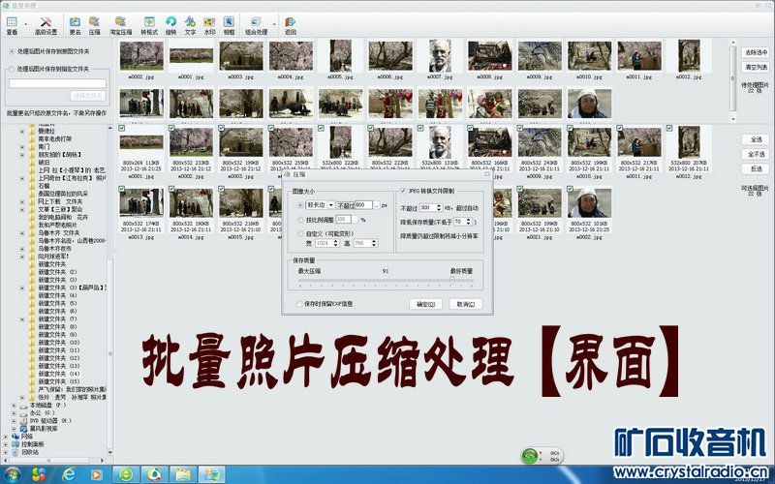Expand the 本地磁盘 (F:) drive node
The width and height of the screenshot is (775, 484).
tap(15, 405)
